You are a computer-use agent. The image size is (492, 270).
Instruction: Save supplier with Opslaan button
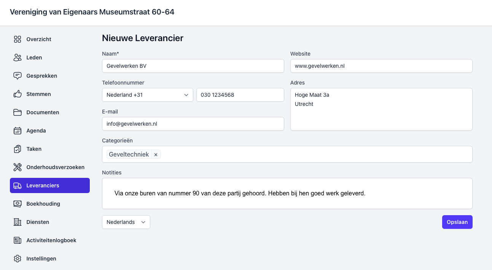[457, 222]
